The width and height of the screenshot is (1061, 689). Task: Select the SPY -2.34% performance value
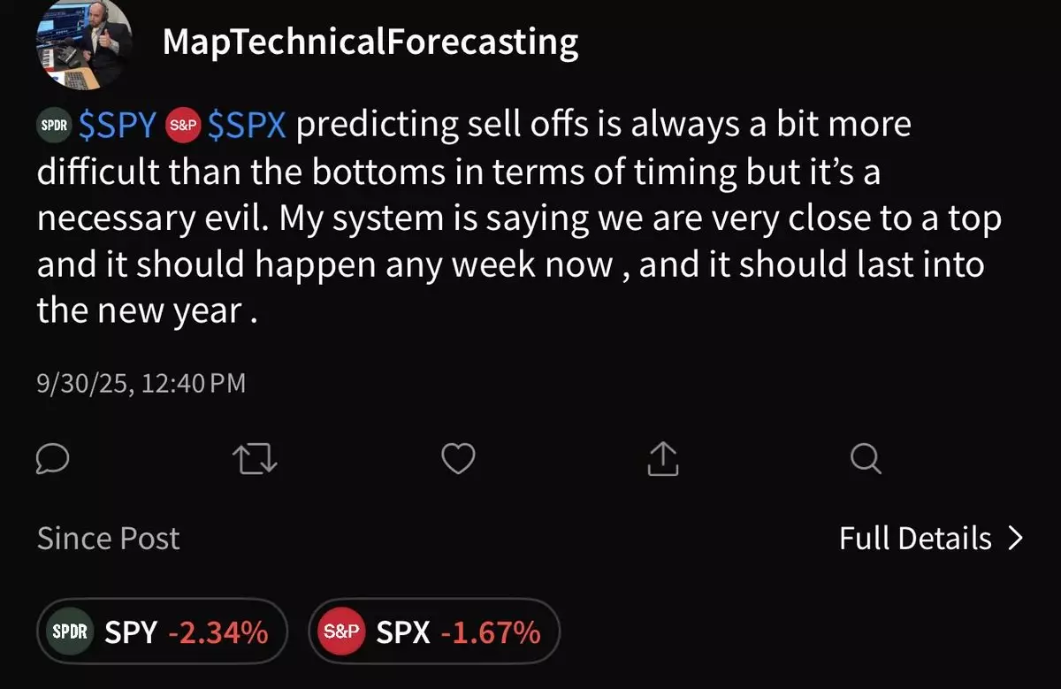(x=218, y=632)
